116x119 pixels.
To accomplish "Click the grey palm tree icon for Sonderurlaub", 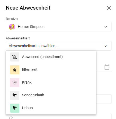I will pyautogui.click(x=15, y=95).
